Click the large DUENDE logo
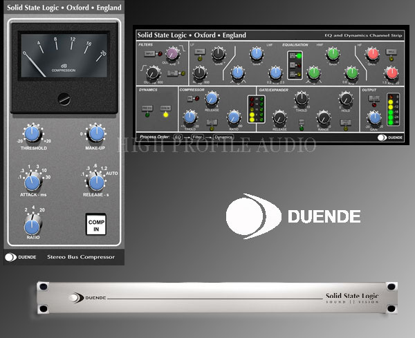This screenshot has height=338, width=415. pos(293,216)
